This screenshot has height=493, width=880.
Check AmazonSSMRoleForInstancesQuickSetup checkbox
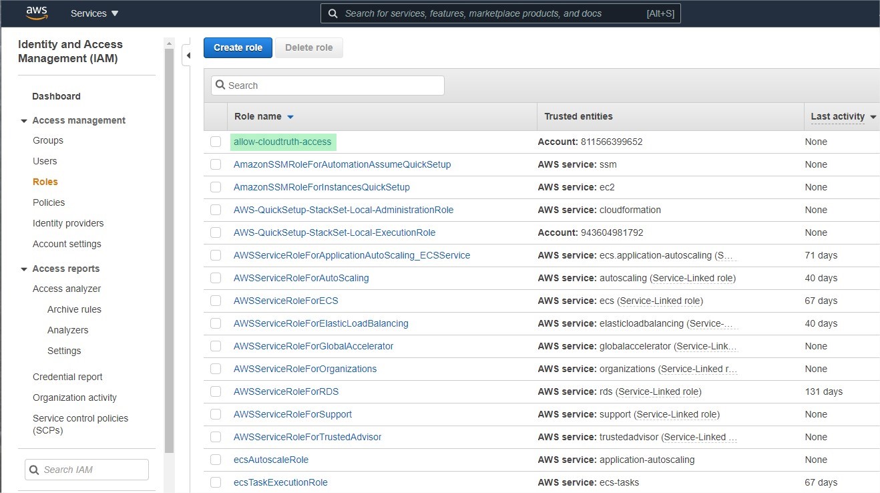[x=216, y=187]
